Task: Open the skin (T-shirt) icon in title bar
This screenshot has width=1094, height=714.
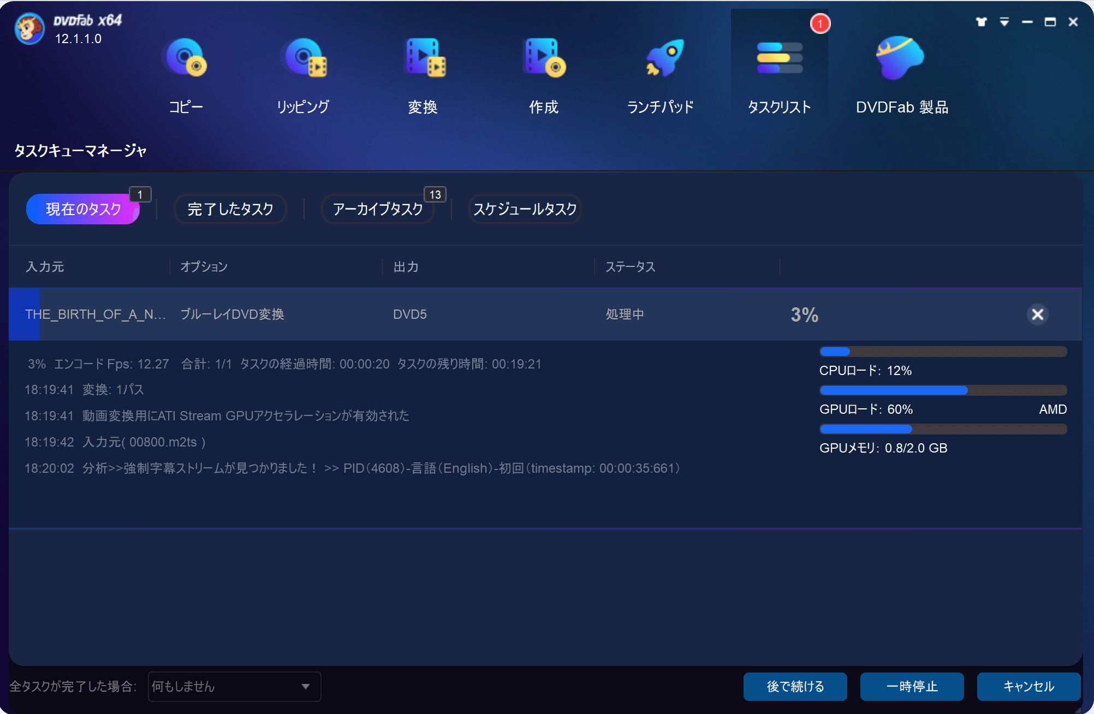Action: [x=982, y=22]
